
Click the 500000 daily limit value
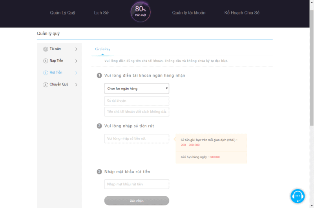click(x=214, y=157)
